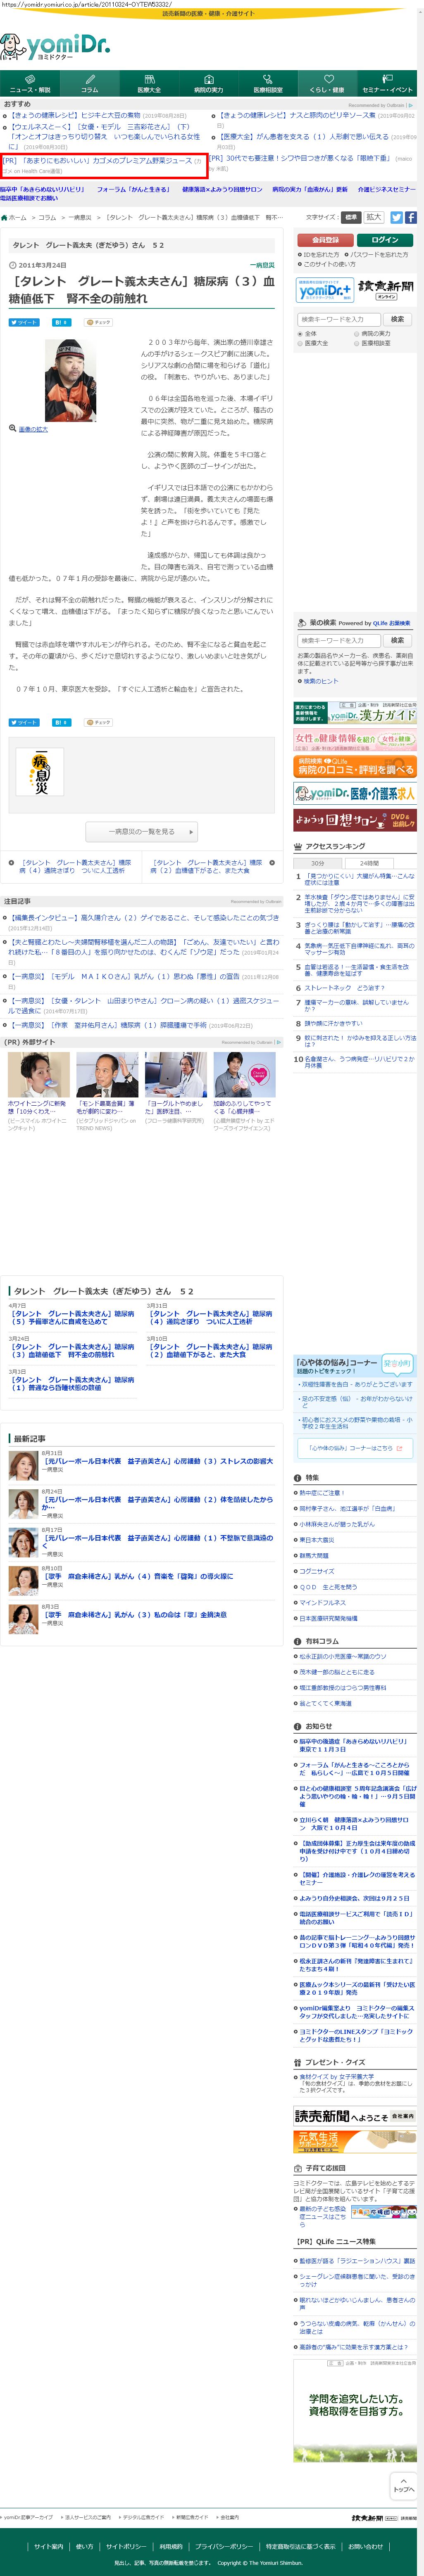Click the red 会員登録 button
The image size is (424, 2576).
click(x=326, y=240)
